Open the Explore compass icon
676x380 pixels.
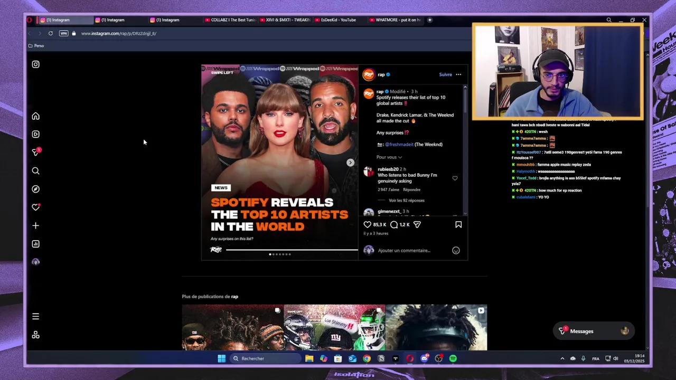35,189
